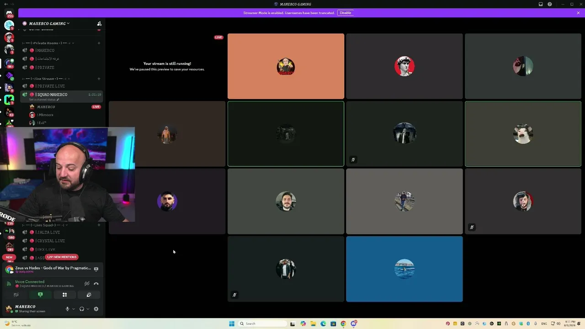Open MAHERCO GAMING server dropdown menu

49,23
